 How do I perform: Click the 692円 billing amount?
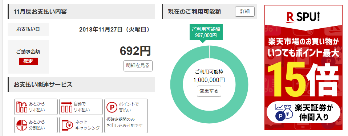135,51
